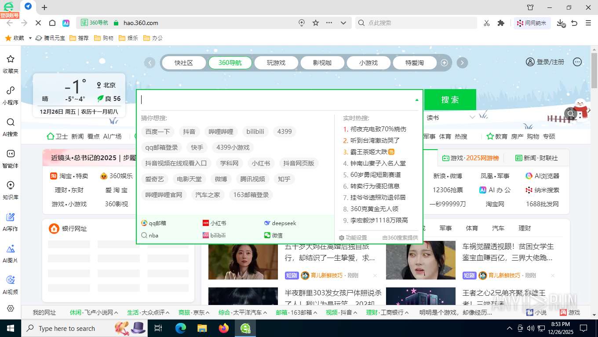Viewport: 598px width, 337px height.
Task: Click the browser 点此搜索 search field
Action: pyautogui.click(x=416, y=23)
